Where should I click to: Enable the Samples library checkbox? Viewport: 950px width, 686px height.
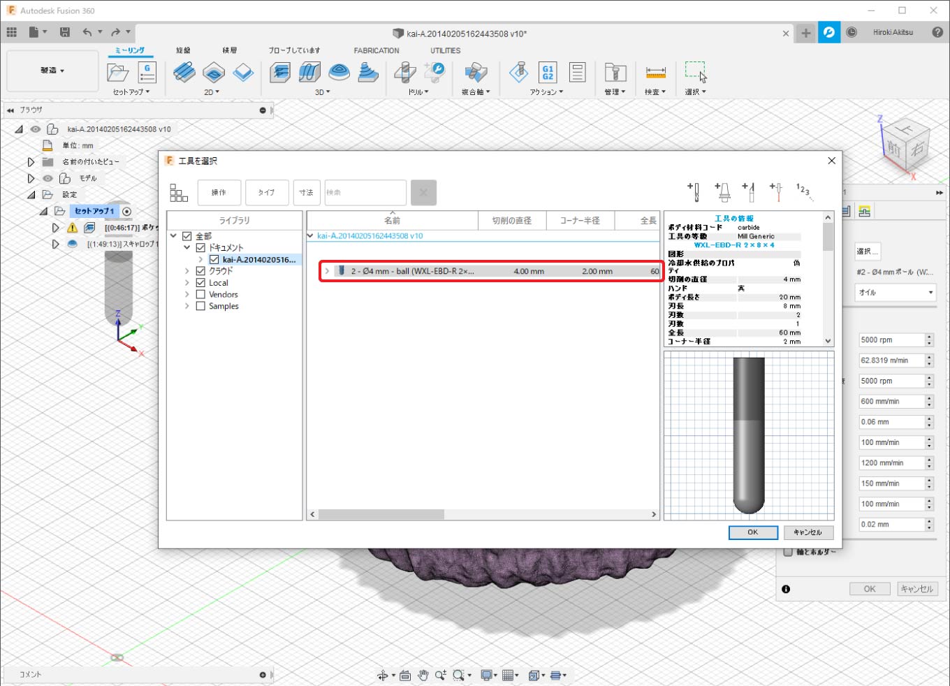point(200,307)
